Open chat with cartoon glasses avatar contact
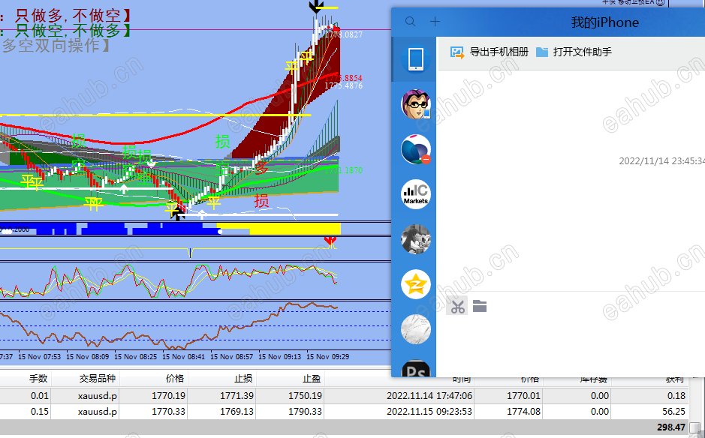This screenshot has width=705, height=438. click(x=416, y=104)
